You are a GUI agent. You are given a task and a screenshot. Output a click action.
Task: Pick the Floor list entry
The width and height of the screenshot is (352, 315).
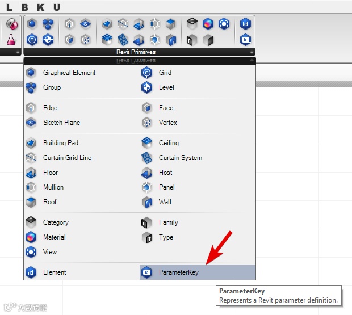point(82,173)
